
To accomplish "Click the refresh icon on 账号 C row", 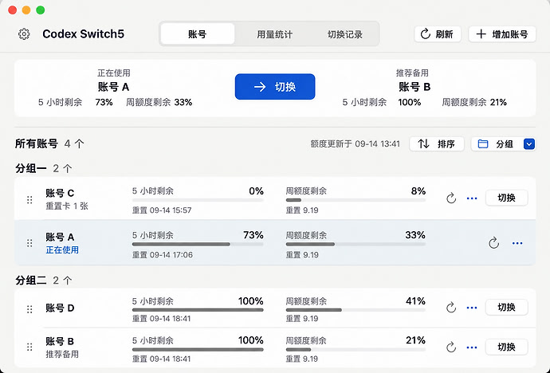I will [451, 198].
